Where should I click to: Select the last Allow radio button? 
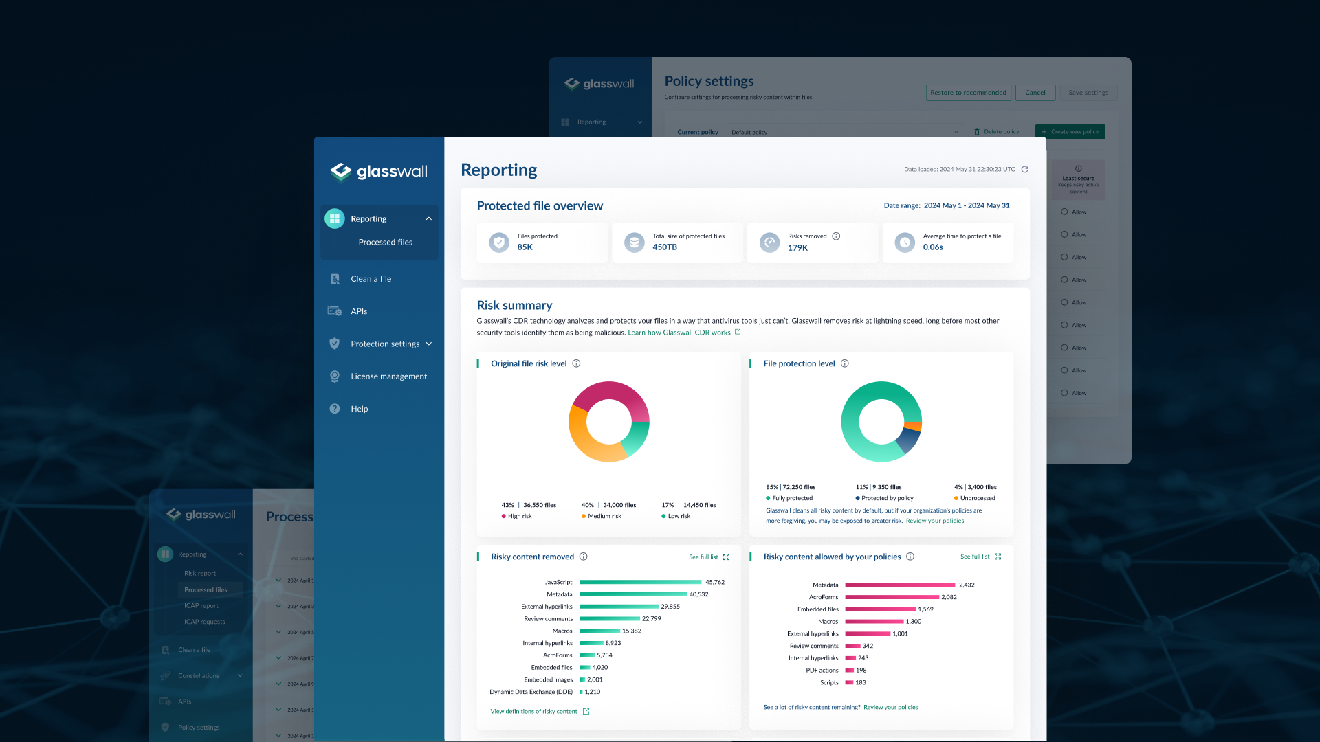(1064, 393)
